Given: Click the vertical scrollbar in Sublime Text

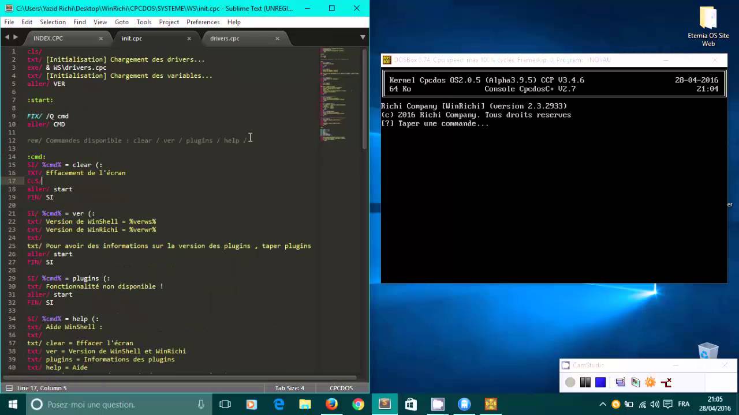Looking at the screenshot, I should (x=365, y=98).
